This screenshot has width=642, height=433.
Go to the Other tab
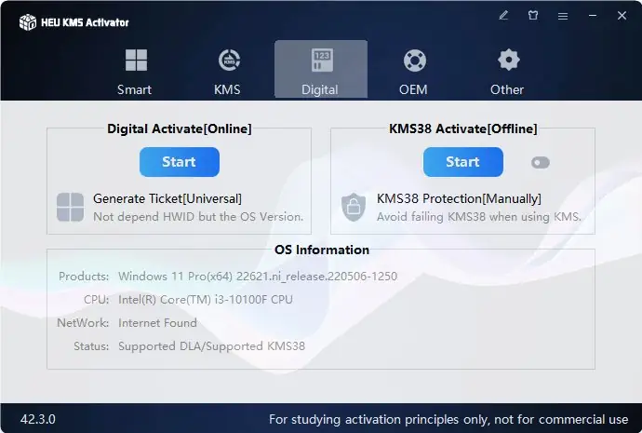[x=507, y=72]
